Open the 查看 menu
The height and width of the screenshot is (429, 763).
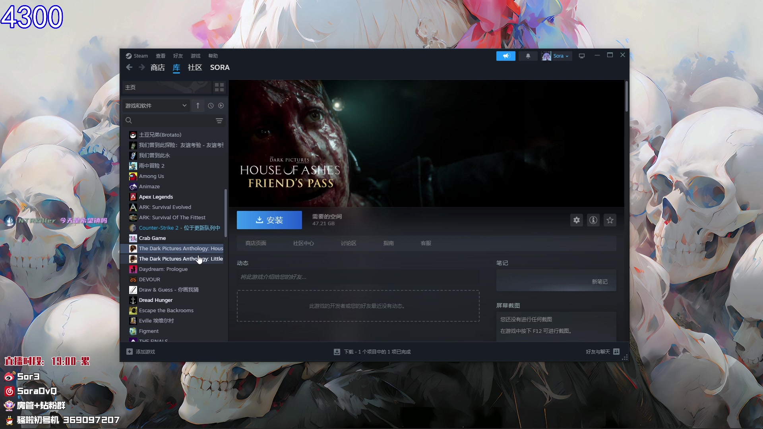click(x=161, y=56)
